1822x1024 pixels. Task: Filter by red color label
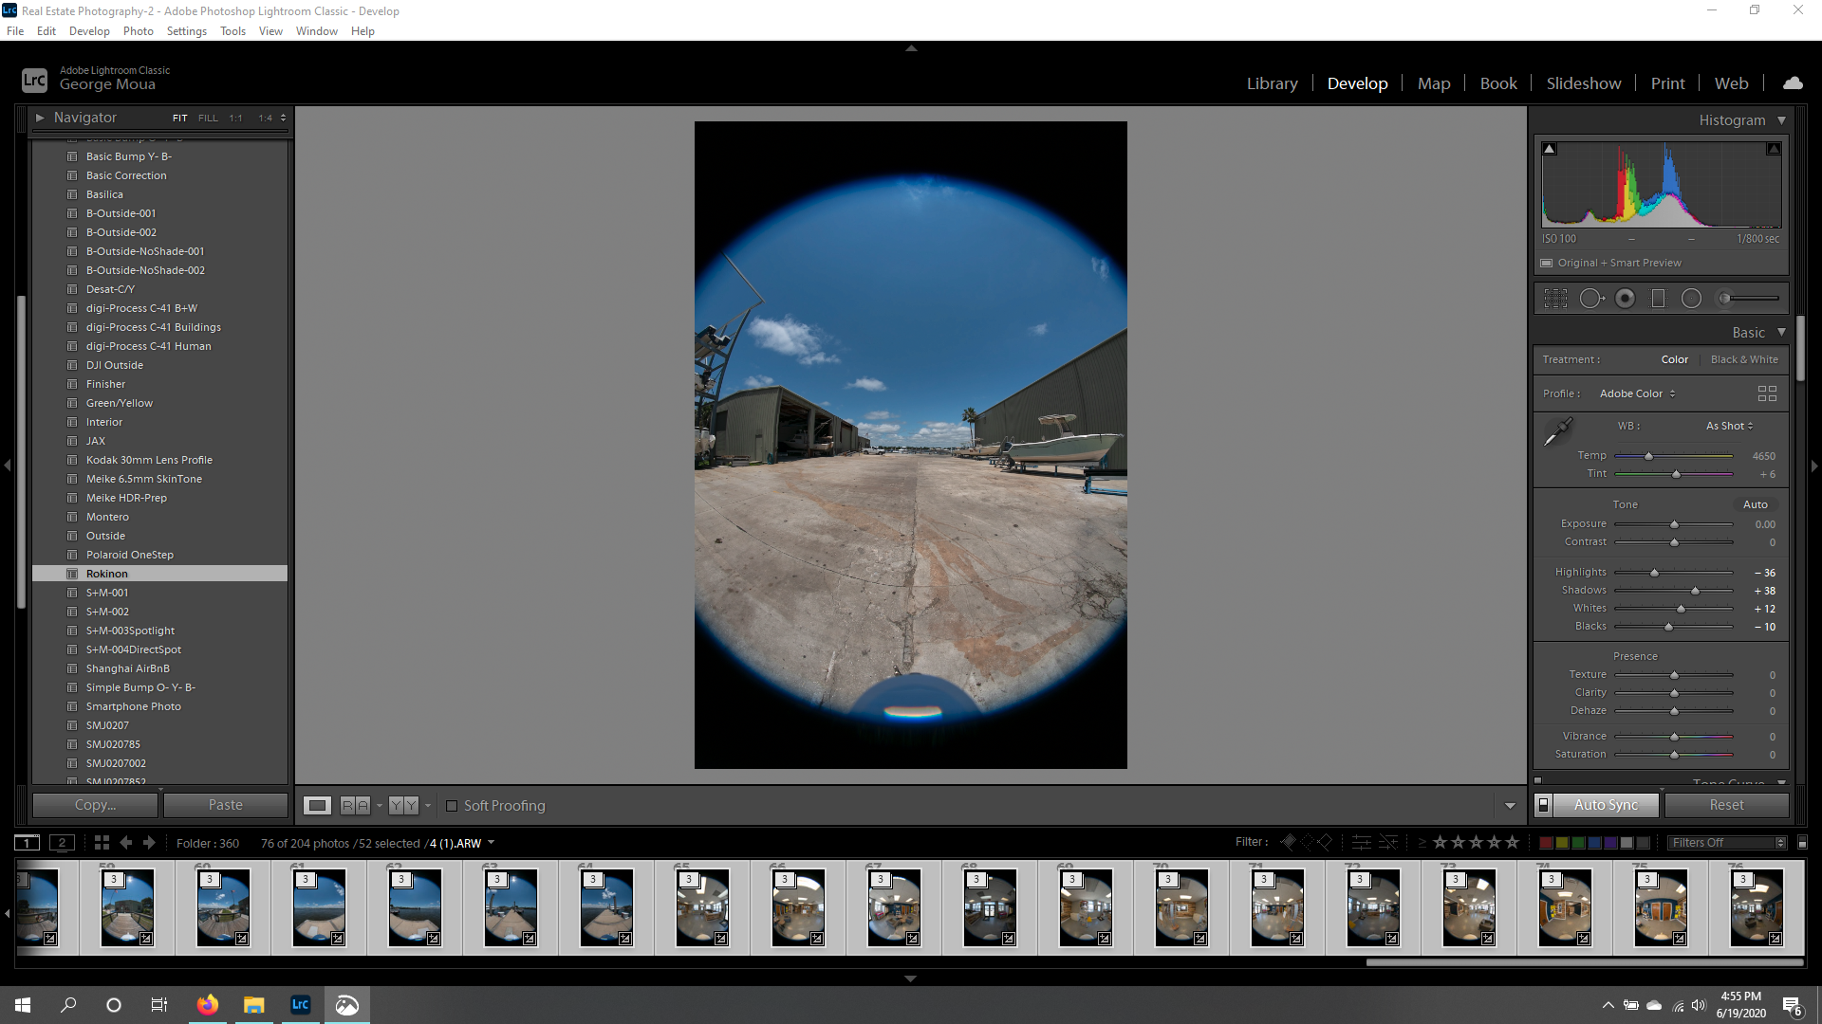[x=1545, y=842]
